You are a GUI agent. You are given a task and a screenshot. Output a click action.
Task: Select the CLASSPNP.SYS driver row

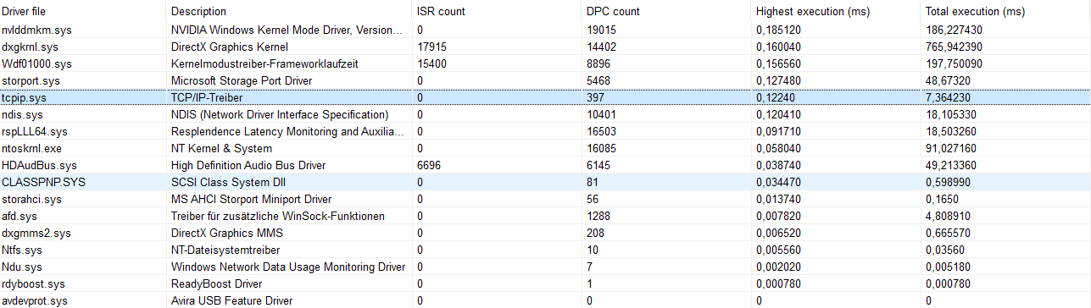[x=545, y=182]
